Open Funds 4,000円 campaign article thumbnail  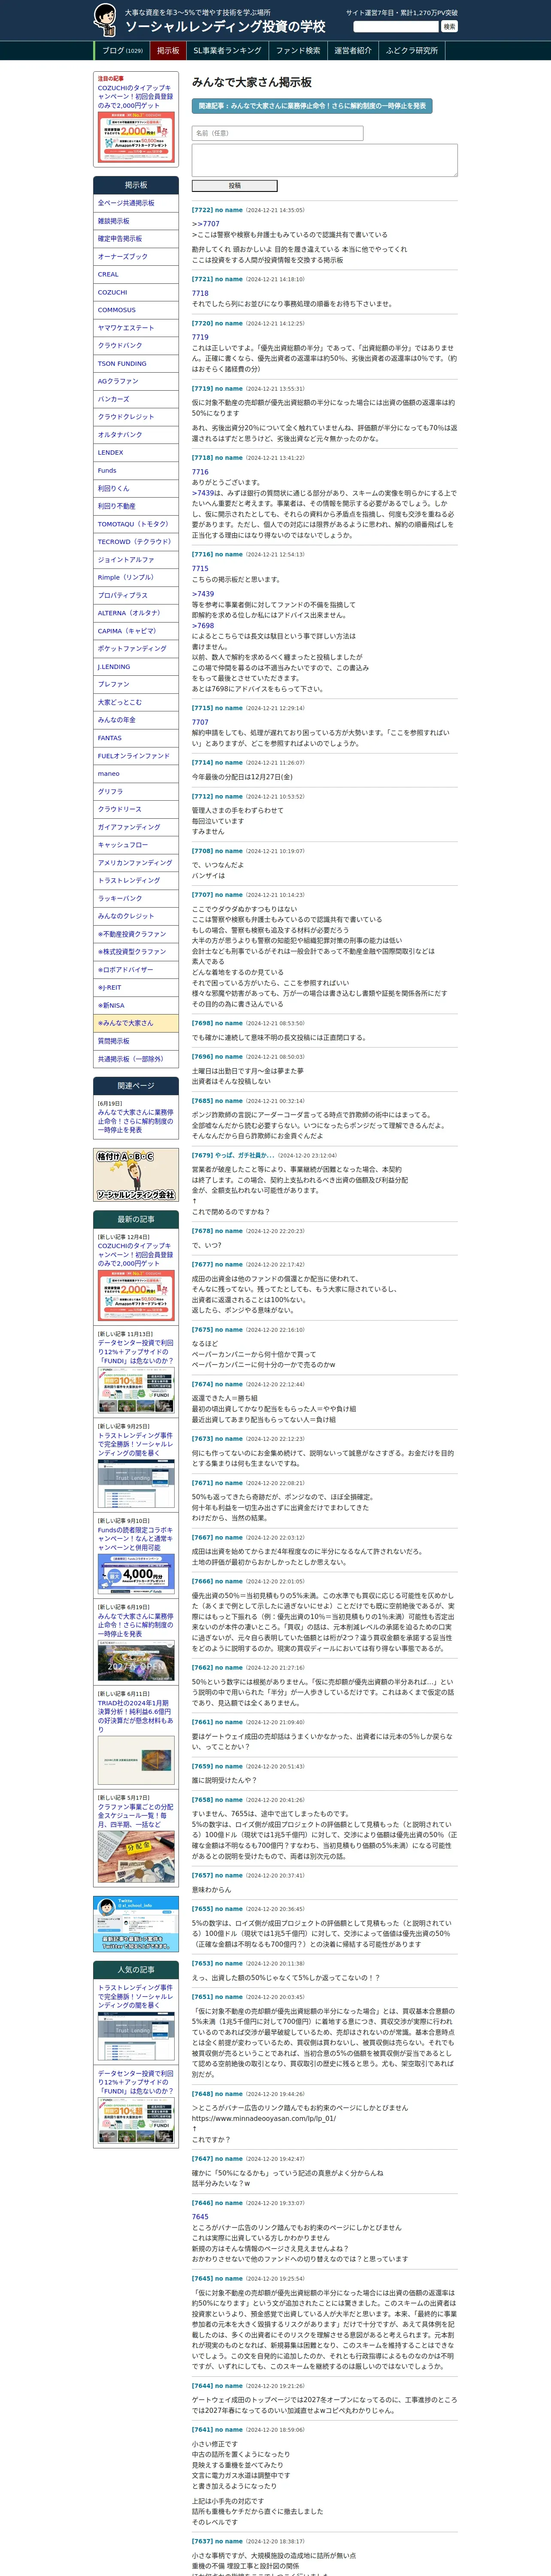(x=136, y=1574)
